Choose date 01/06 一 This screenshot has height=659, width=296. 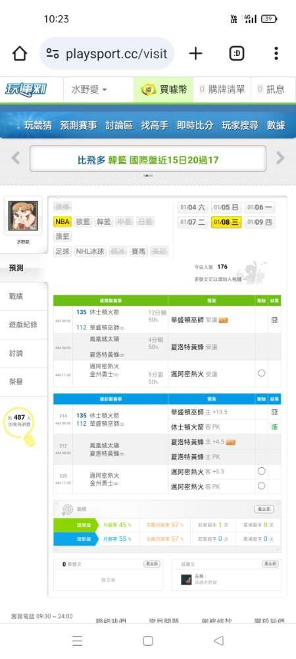click(260, 207)
